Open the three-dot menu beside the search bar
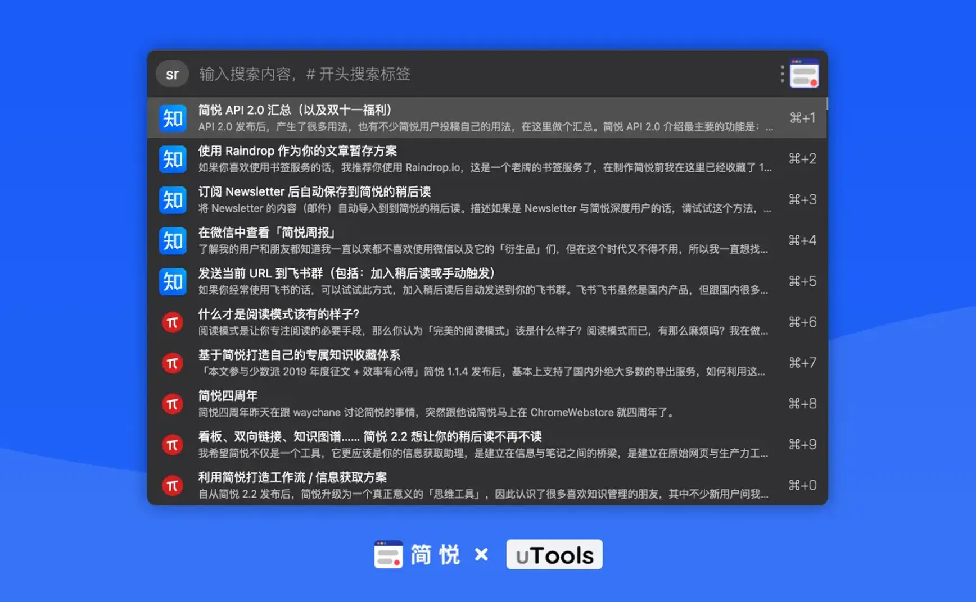 pos(782,74)
